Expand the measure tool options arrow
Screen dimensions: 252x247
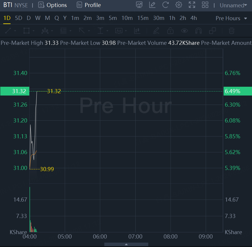107,30
